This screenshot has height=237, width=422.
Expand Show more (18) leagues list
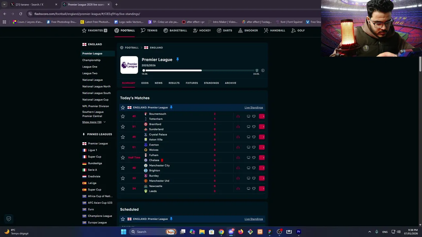[94, 122]
